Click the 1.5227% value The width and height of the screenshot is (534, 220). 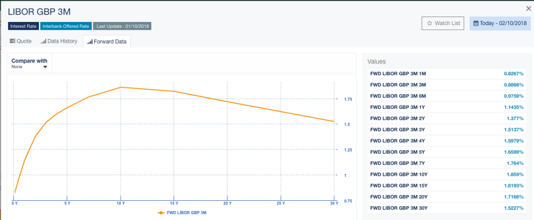[514, 208]
